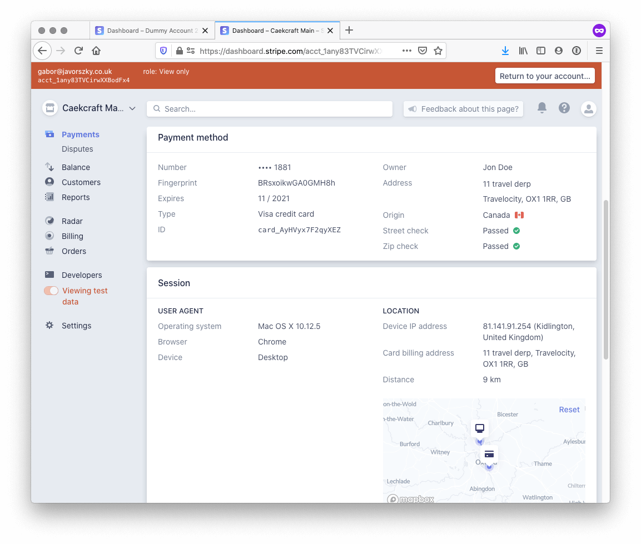641x544 pixels.
Task: Click the Balance arrows icon
Action: coord(49,167)
